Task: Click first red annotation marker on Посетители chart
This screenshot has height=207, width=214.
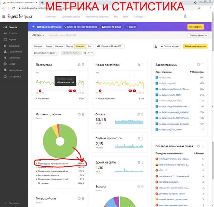Action: pyautogui.click(x=40, y=91)
